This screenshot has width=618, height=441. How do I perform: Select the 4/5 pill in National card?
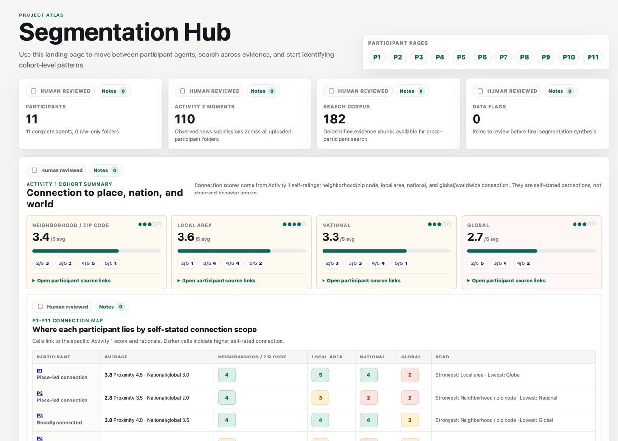[x=378, y=263]
